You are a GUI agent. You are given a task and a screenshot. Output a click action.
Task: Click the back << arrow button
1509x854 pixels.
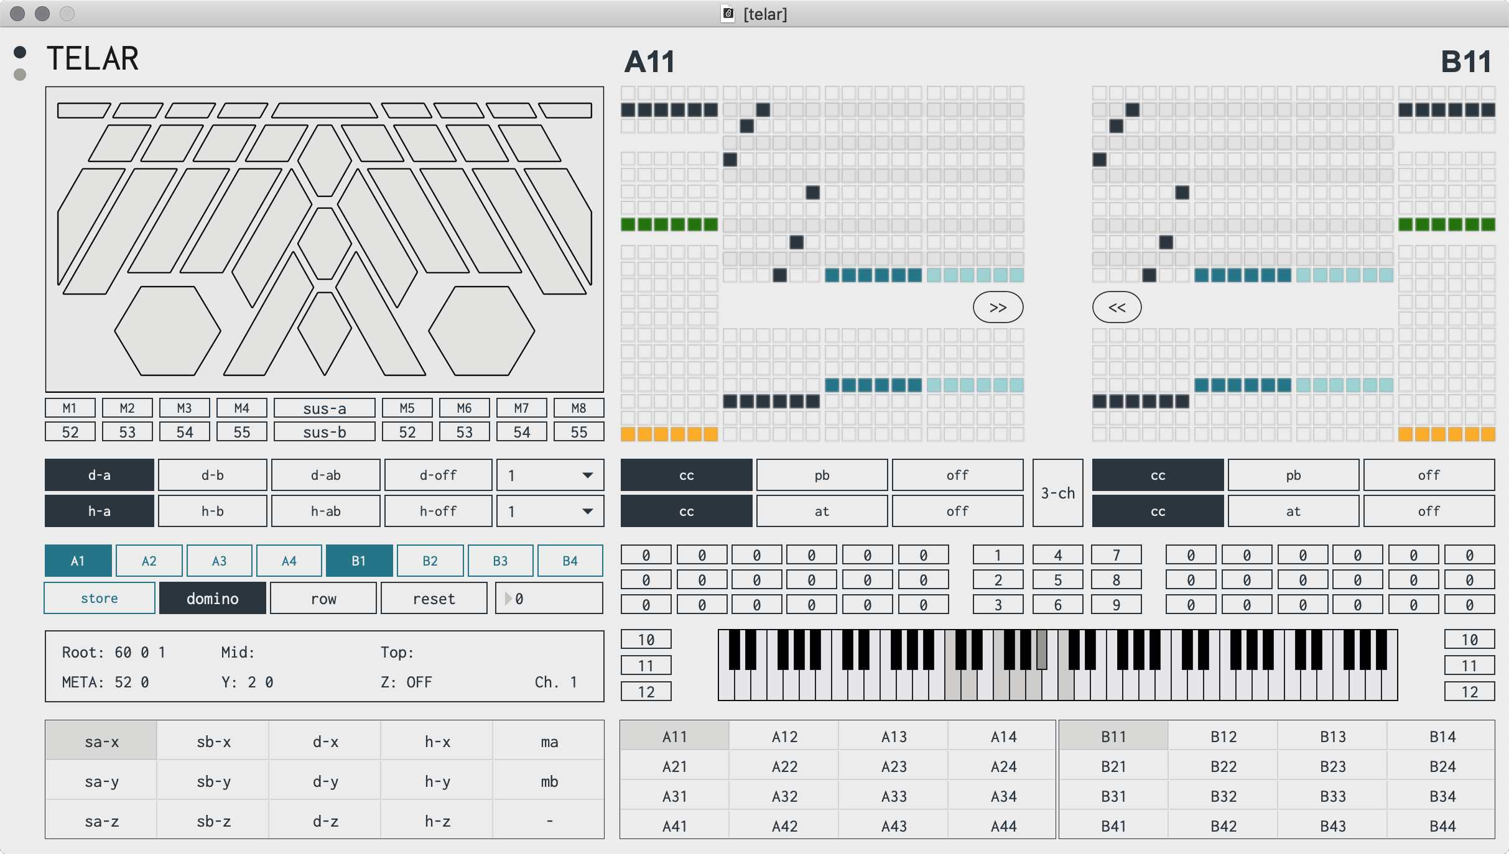pyautogui.click(x=1117, y=307)
